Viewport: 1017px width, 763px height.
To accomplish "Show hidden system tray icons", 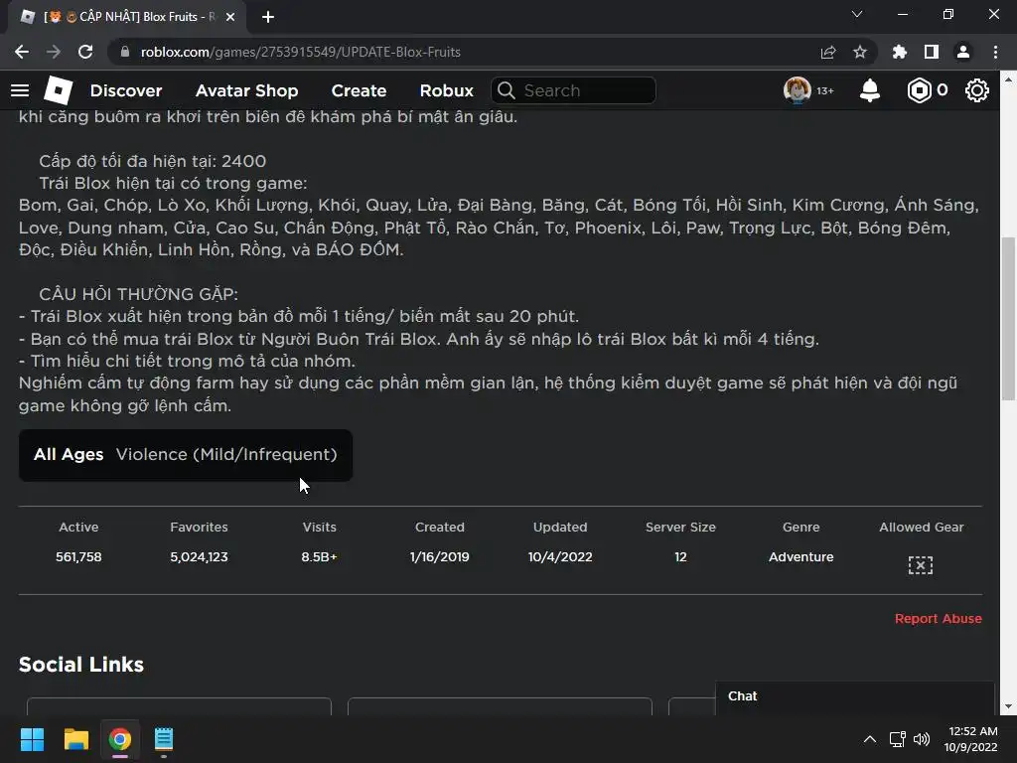I will 870,739.
